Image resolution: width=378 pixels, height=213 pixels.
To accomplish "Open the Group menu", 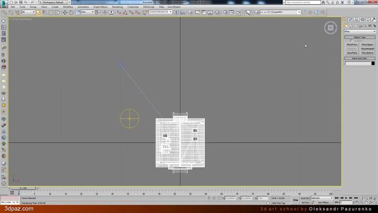I will coord(33,7).
